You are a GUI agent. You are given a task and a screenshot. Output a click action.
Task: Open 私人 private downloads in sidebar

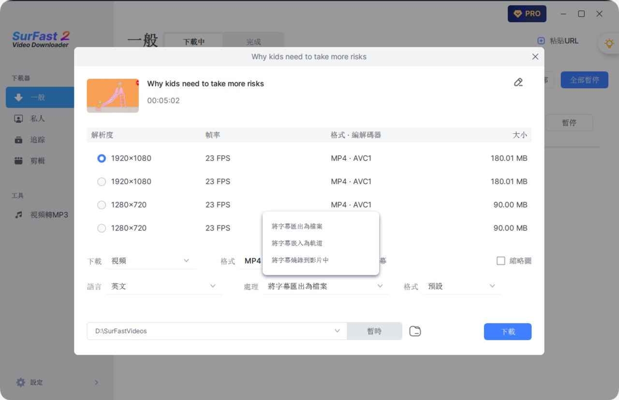coord(37,118)
